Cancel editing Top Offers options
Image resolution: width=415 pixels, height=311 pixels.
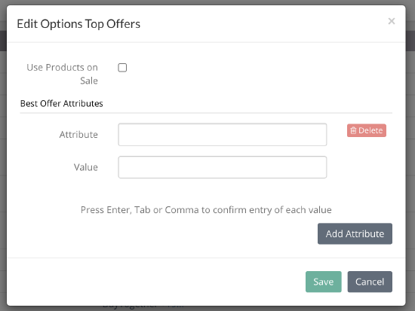coord(370,282)
